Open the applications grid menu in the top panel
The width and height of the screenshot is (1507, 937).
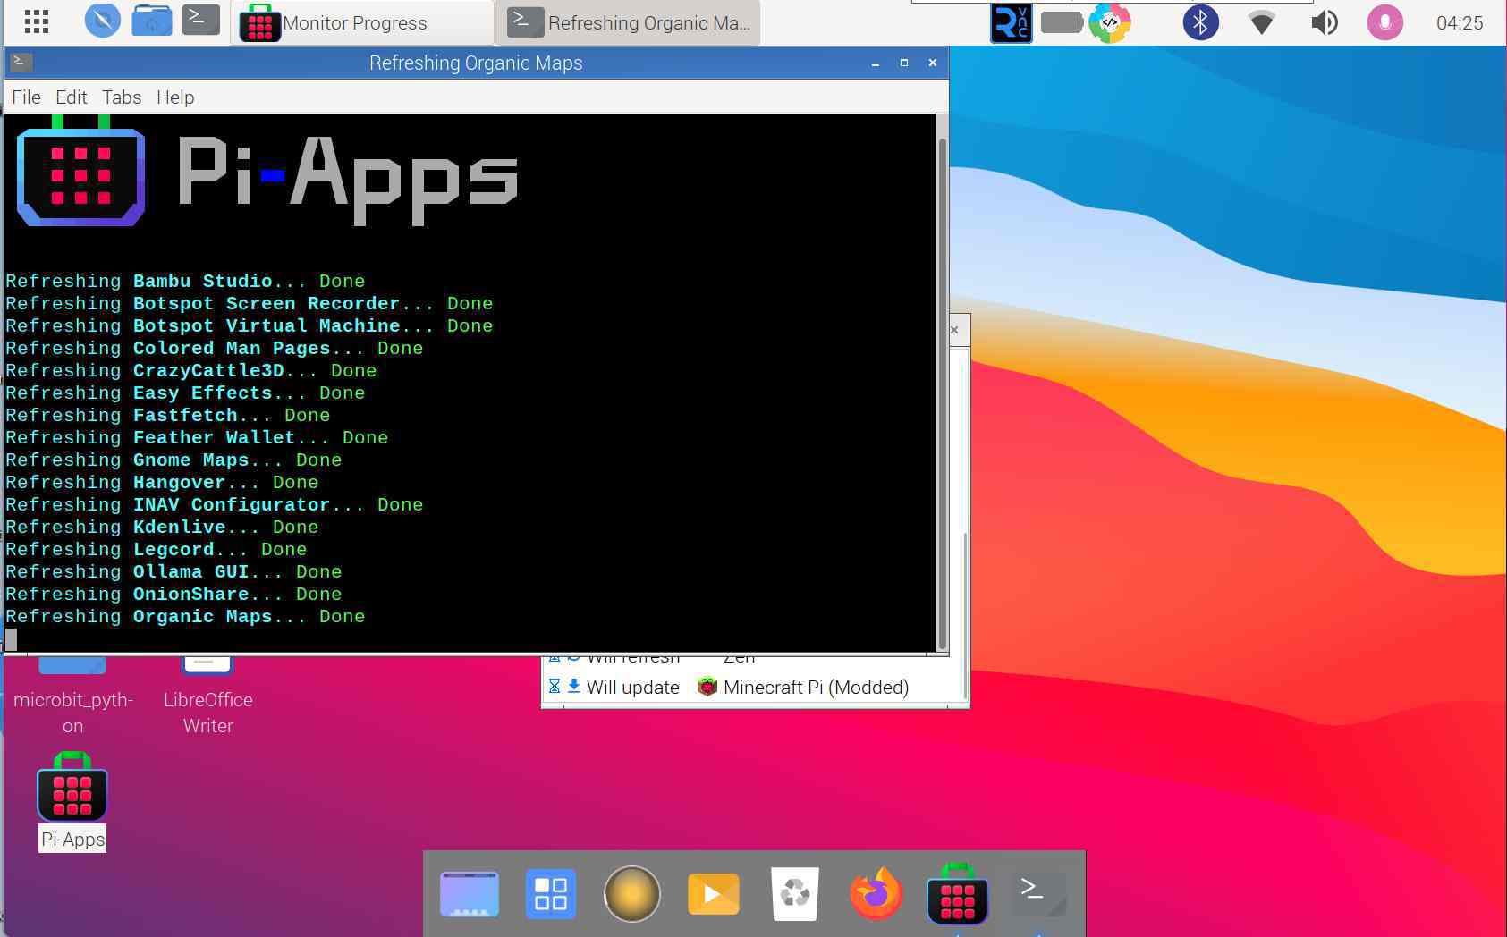(36, 22)
